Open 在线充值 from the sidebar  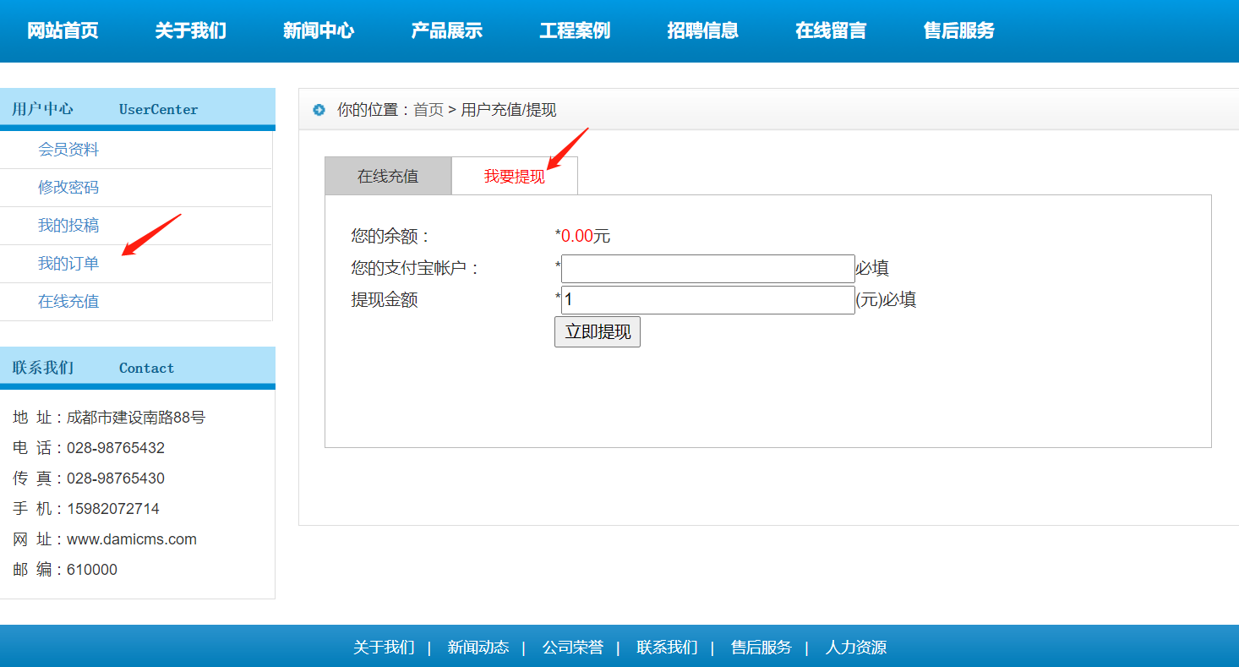click(x=68, y=301)
